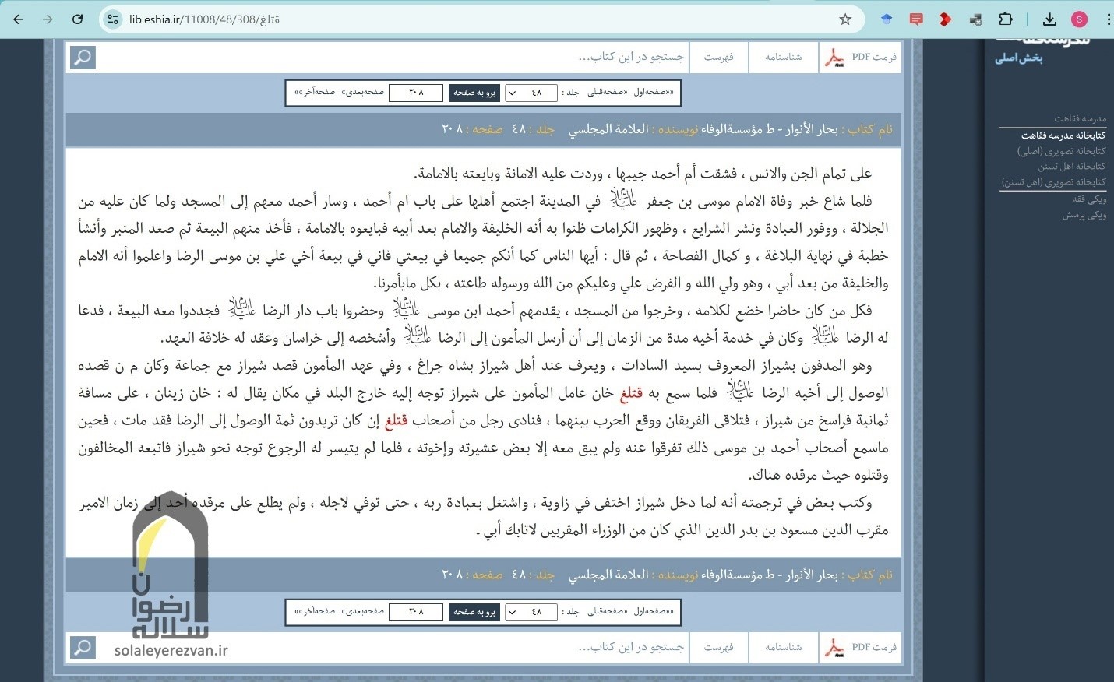
Task: Open the top فهرست tab
Action: click(718, 58)
